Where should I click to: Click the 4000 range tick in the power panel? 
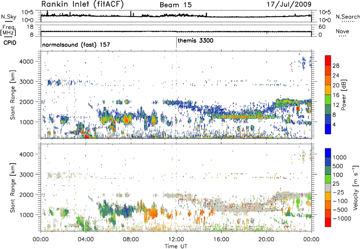(26, 62)
